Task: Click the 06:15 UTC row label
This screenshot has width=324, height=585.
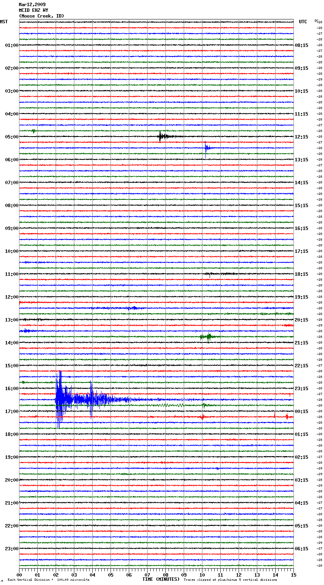Action: point(302,549)
